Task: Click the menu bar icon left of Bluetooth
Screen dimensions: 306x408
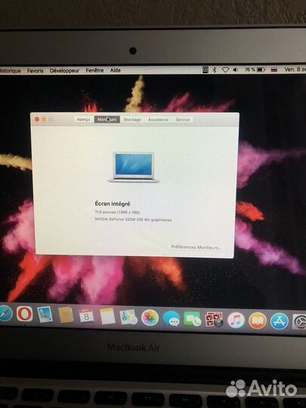Action: coord(205,70)
